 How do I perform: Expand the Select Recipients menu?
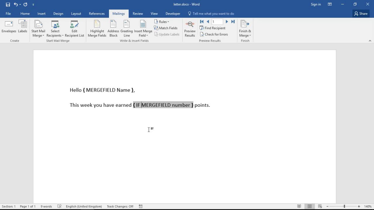click(x=55, y=28)
